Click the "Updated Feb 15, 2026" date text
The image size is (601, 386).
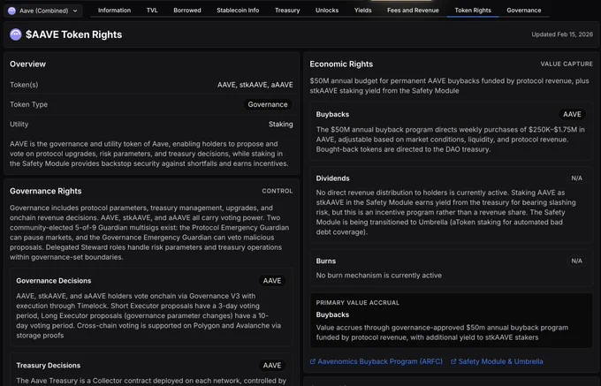562,34
